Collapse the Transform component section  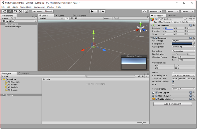(x=151, y=25)
